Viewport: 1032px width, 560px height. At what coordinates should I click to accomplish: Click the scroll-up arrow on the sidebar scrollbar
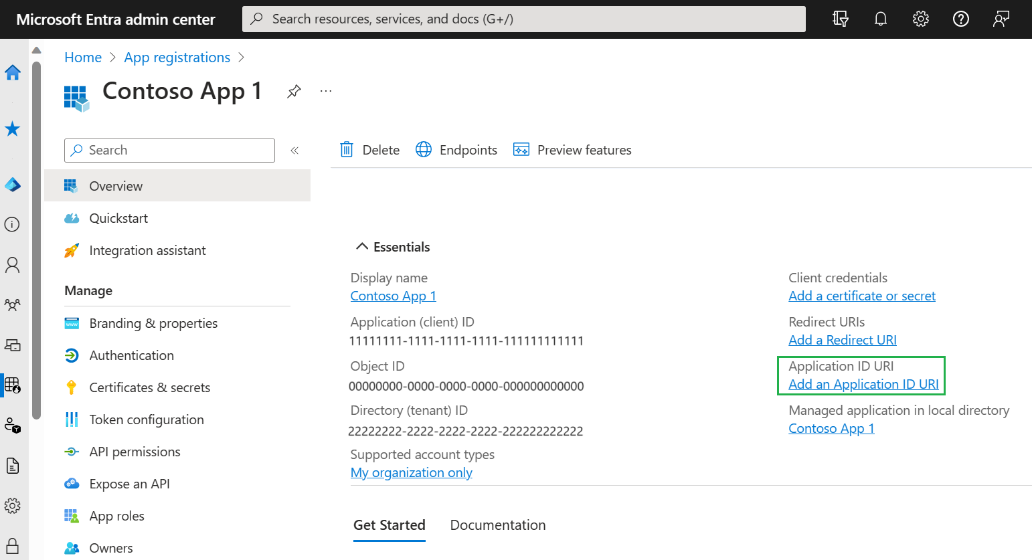37,50
